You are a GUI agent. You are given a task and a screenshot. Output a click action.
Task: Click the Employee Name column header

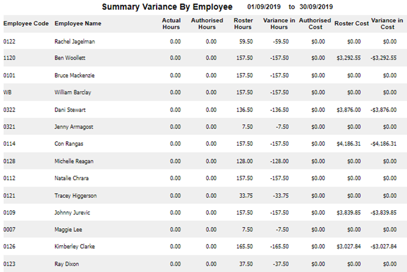(x=78, y=23)
